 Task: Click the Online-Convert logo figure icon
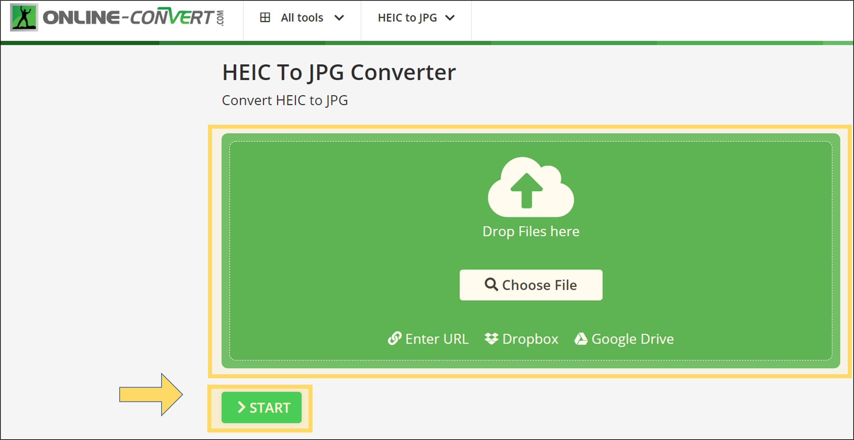point(24,17)
